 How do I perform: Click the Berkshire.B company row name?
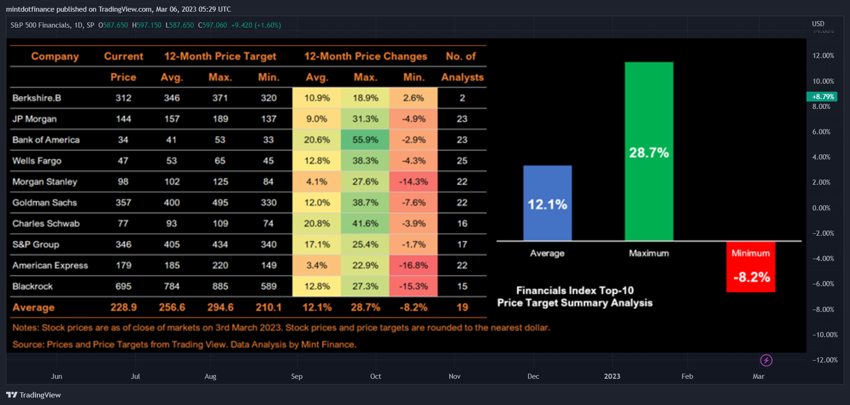click(x=37, y=98)
